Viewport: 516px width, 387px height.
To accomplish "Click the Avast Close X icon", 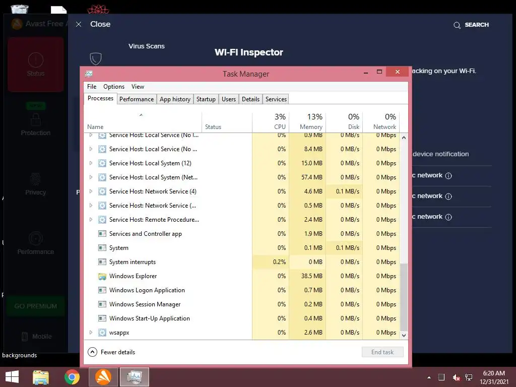I will point(79,24).
